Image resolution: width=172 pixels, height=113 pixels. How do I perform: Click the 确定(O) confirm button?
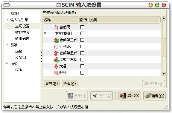pyautogui.click(x=154, y=96)
